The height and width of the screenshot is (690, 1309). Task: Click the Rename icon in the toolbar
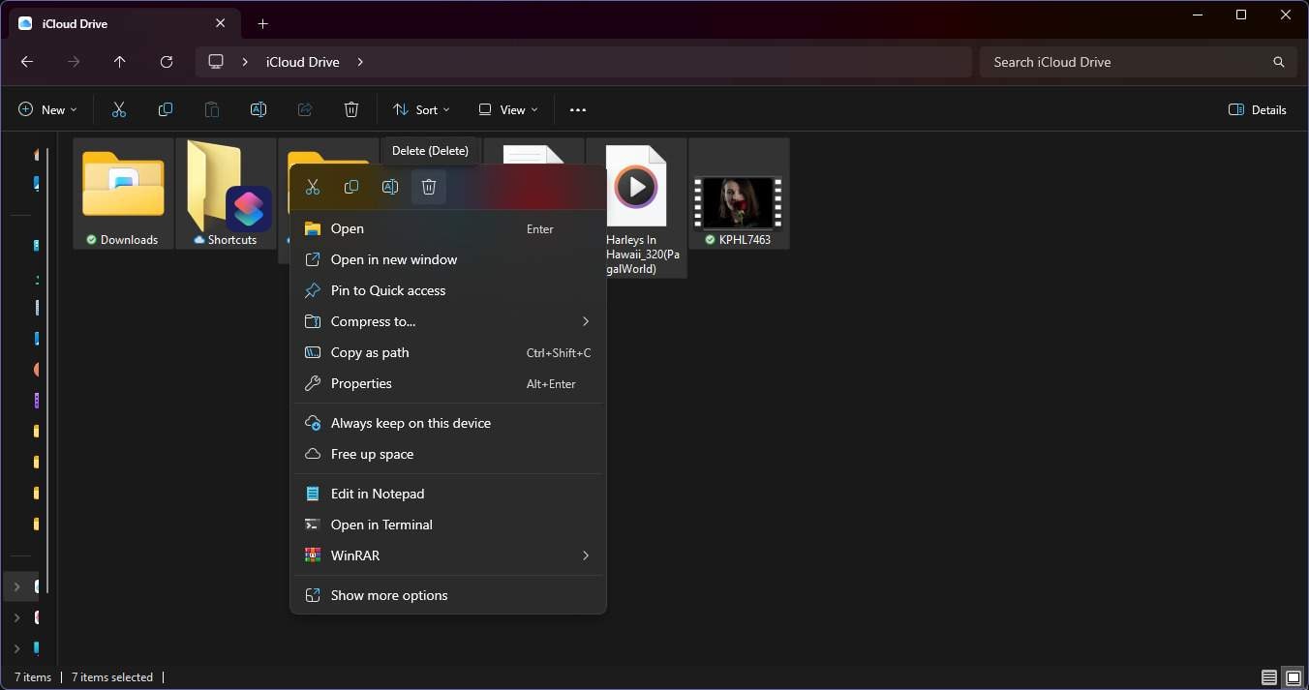coord(259,110)
